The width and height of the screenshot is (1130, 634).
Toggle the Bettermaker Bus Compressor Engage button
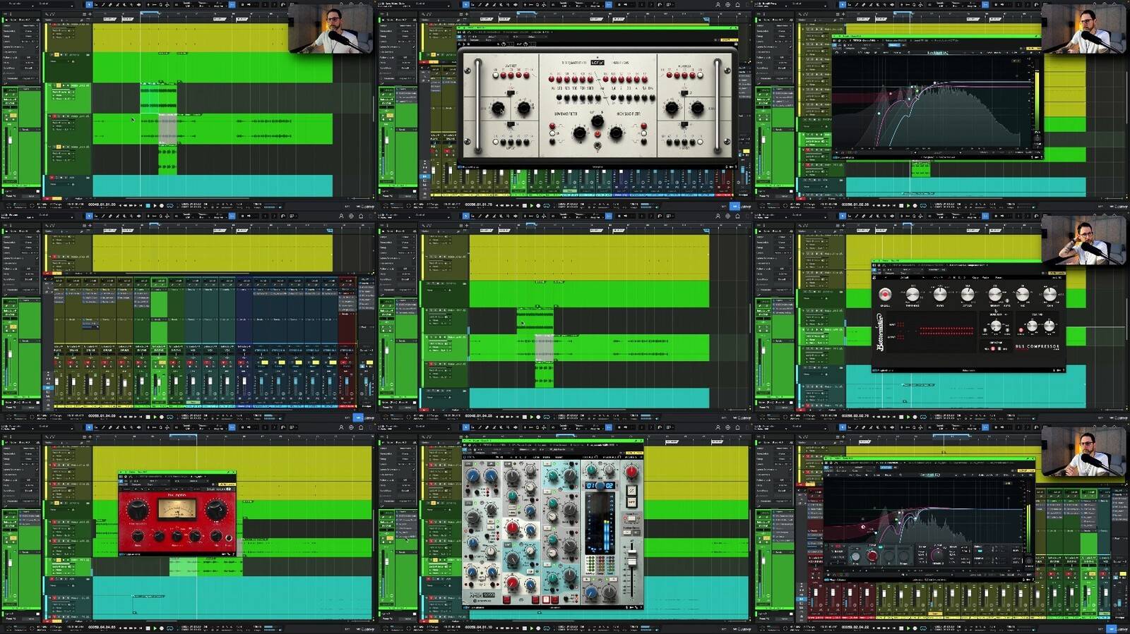click(885, 295)
